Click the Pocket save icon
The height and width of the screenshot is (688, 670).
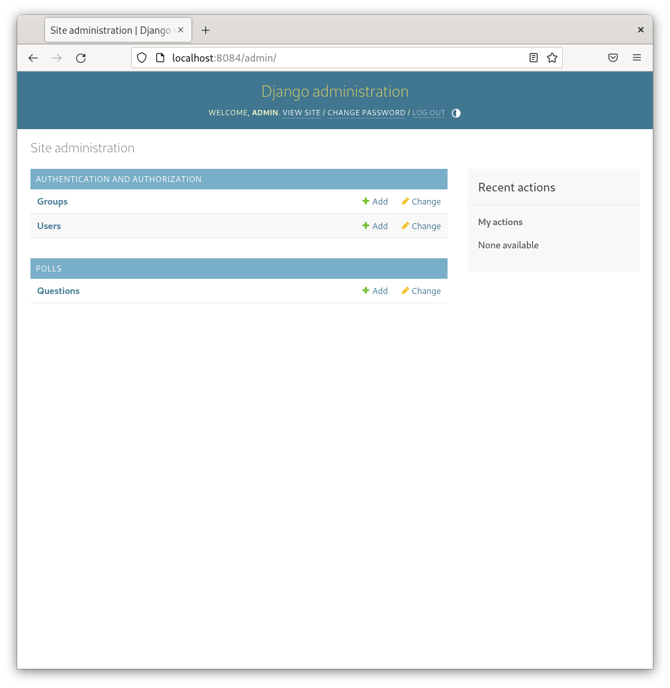click(613, 58)
